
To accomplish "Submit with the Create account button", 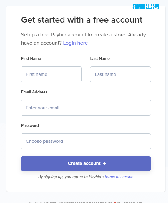I will [86, 164].
